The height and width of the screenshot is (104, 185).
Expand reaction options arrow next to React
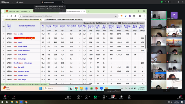coord(90,96)
